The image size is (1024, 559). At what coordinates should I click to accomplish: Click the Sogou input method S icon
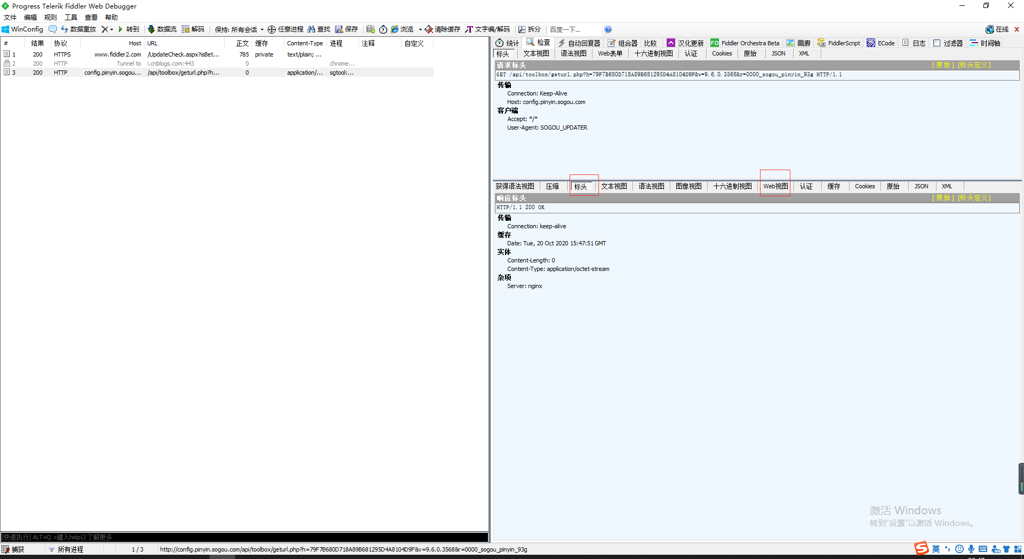point(921,548)
